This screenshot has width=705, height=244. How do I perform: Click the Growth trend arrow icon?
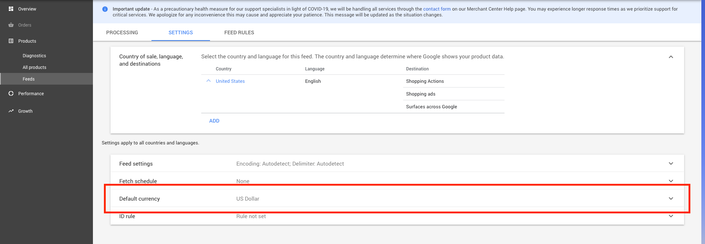pyautogui.click(x=11, y=111)
